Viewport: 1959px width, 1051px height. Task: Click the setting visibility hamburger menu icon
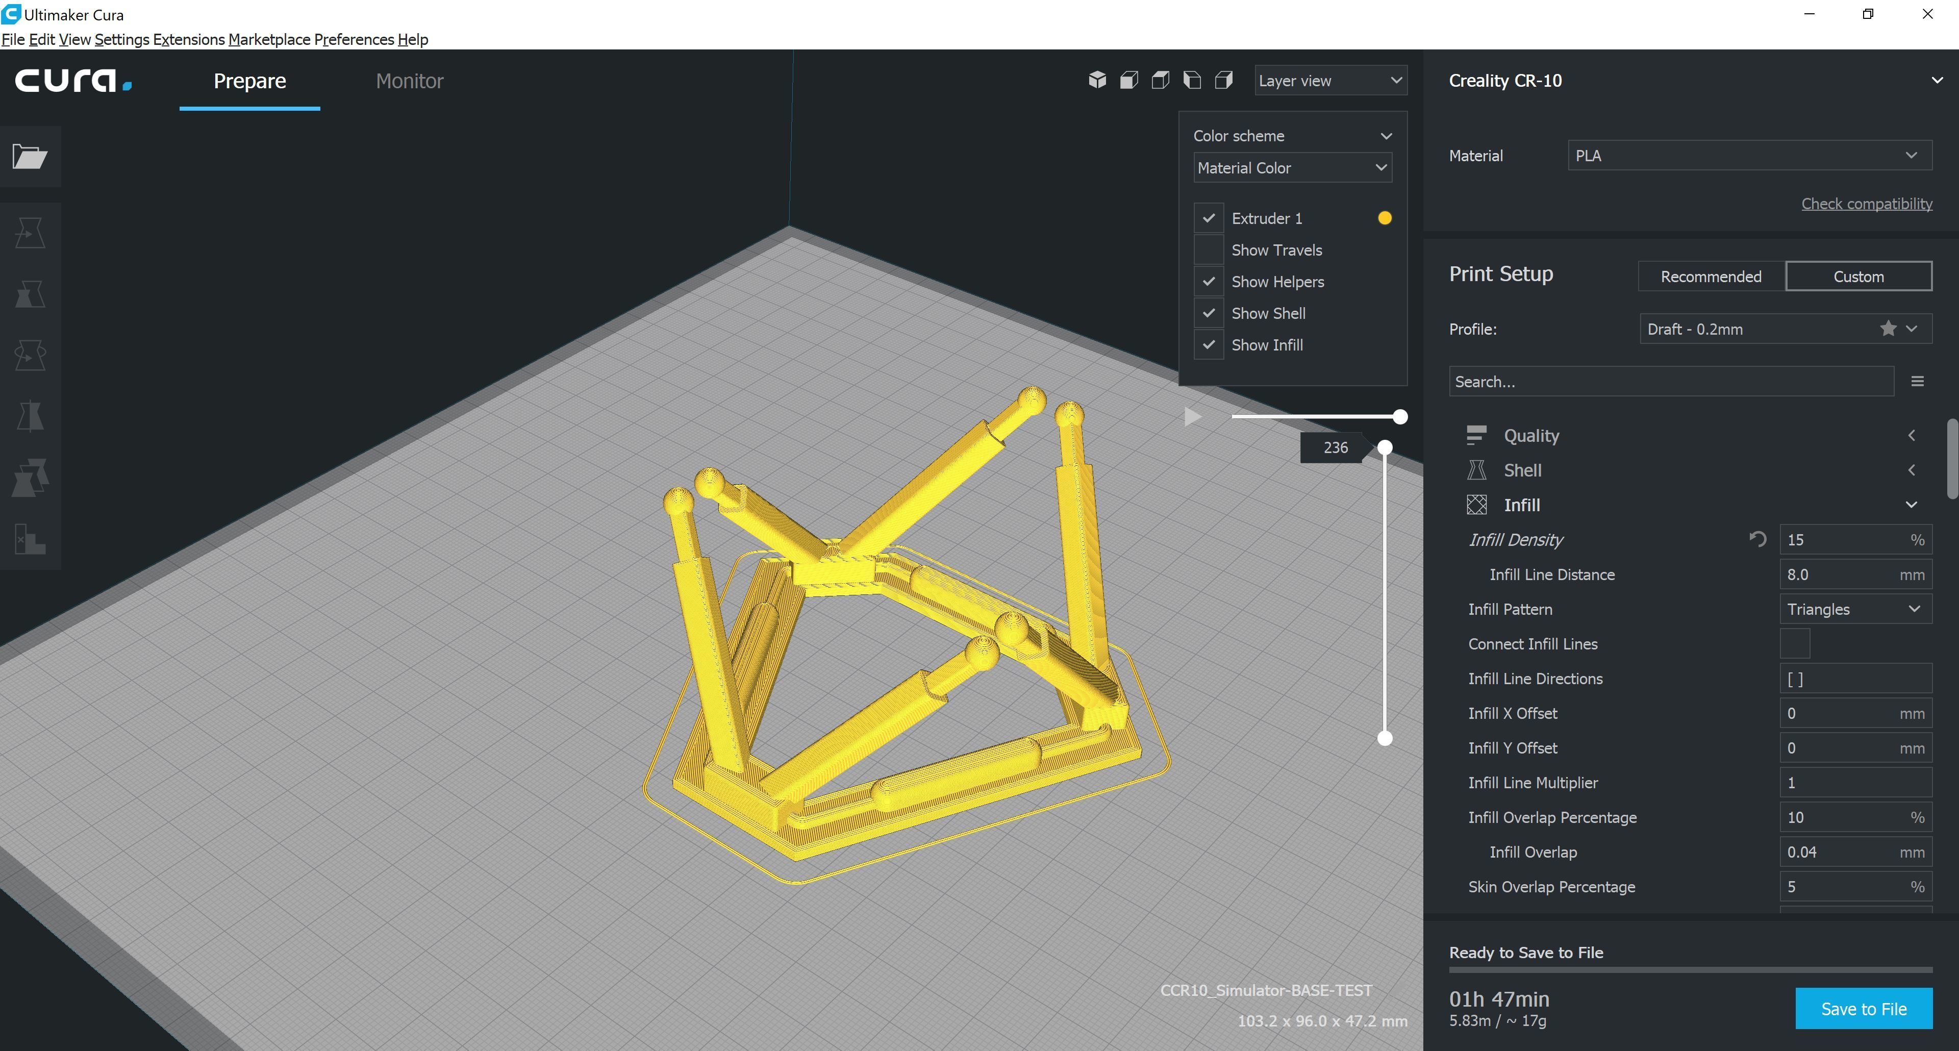1917,382
